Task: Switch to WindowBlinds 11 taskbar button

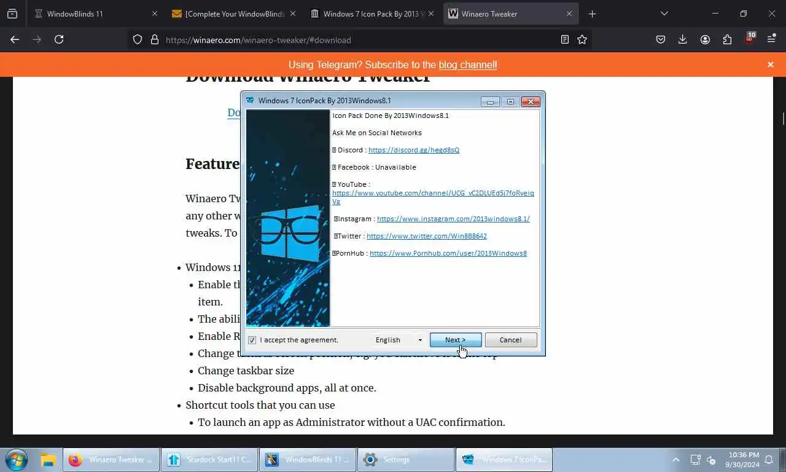Action: tap(307, 460)
